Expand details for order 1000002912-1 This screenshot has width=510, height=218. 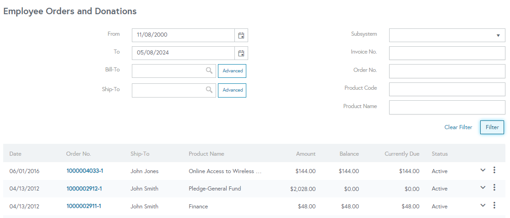pos(483,187)
